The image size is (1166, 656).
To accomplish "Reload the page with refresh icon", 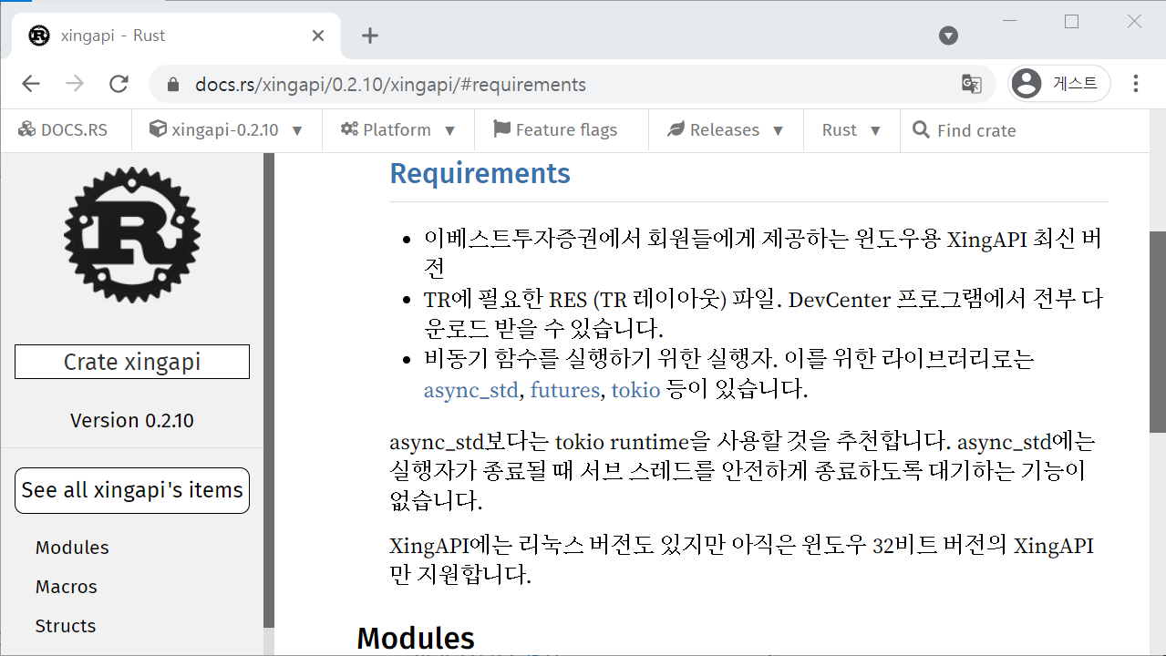I will [119, 85].
